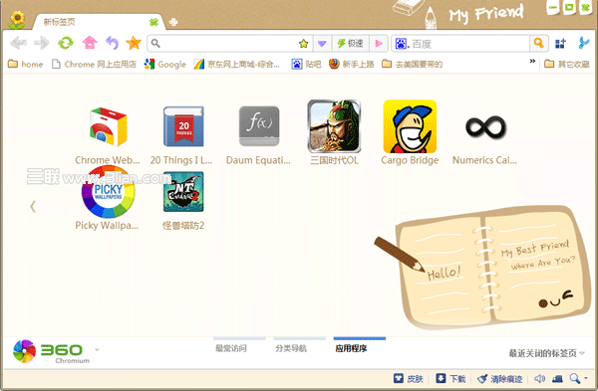Launch Cargo Bridge game

[410, 132]
